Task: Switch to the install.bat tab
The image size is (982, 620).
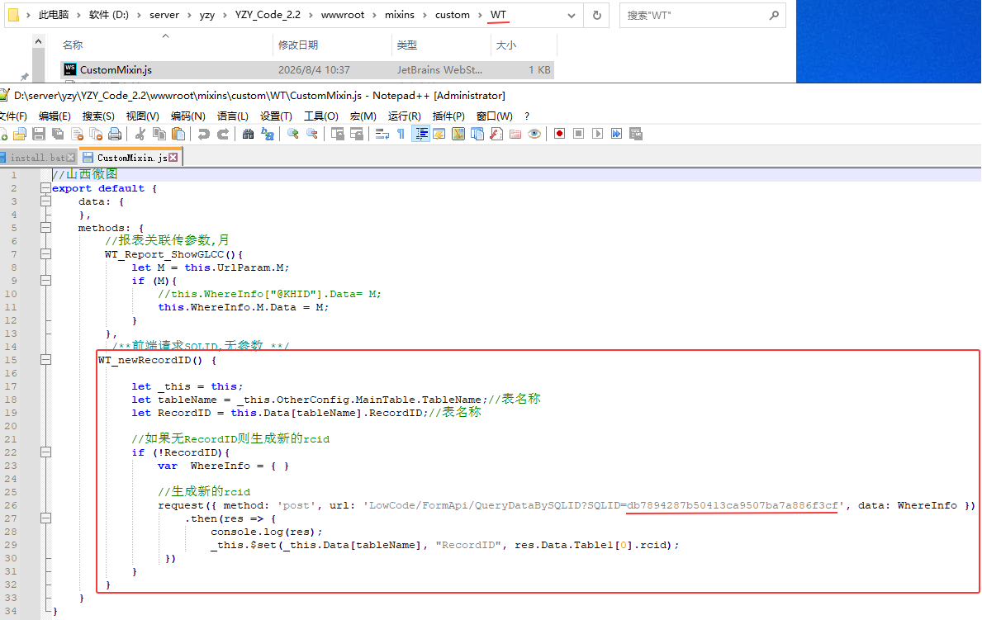Action: coord(37,158)
